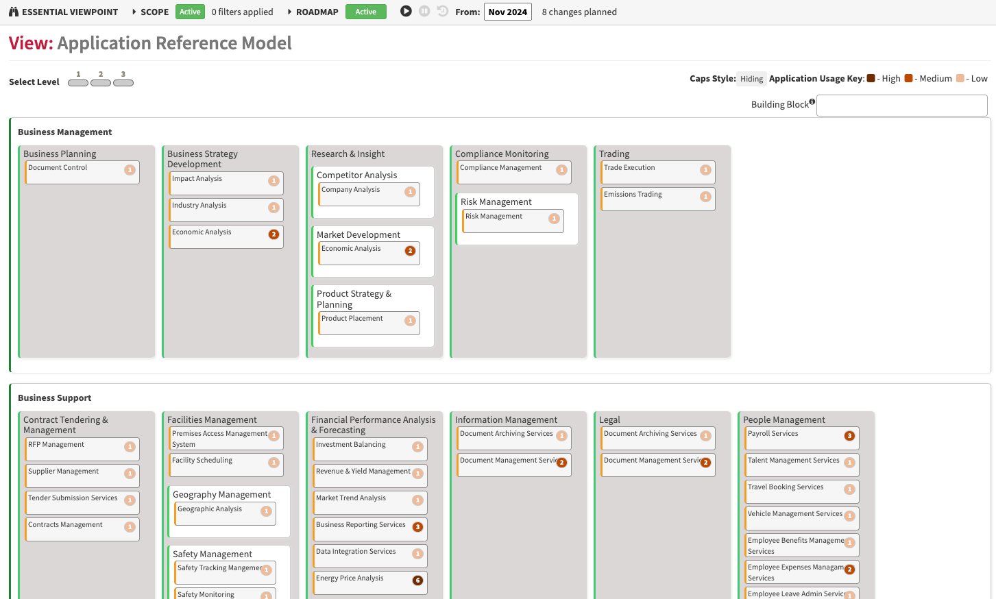
Task: Click count badge on RFP Management
Action: pyautogui.click(x=130, y=447)
